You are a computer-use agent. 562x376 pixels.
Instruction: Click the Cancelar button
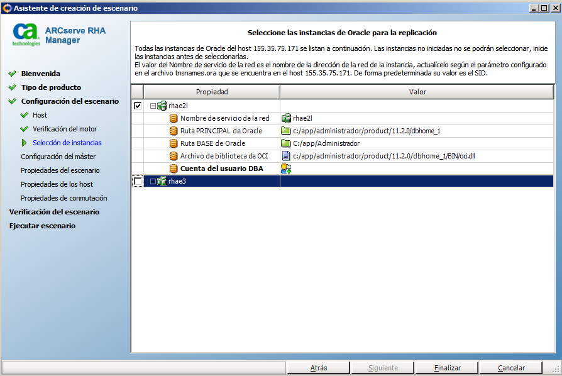(511, 368)
